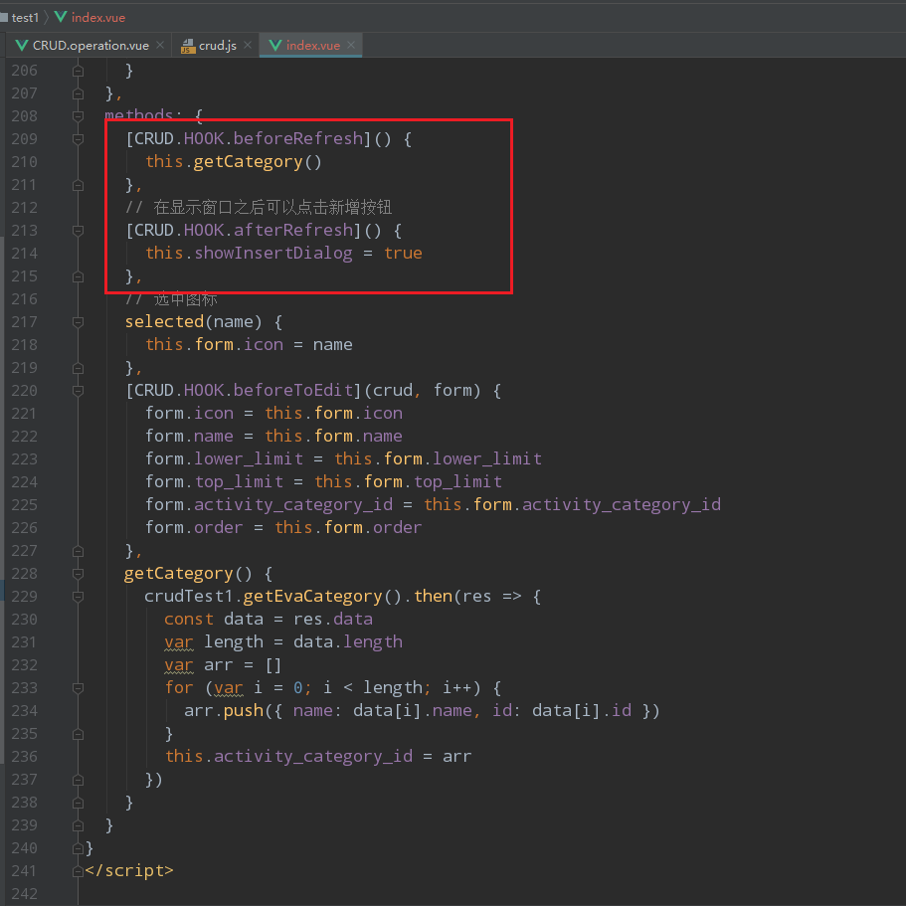
Task: Switch to the crud.js tab
Action: [216, 45]
